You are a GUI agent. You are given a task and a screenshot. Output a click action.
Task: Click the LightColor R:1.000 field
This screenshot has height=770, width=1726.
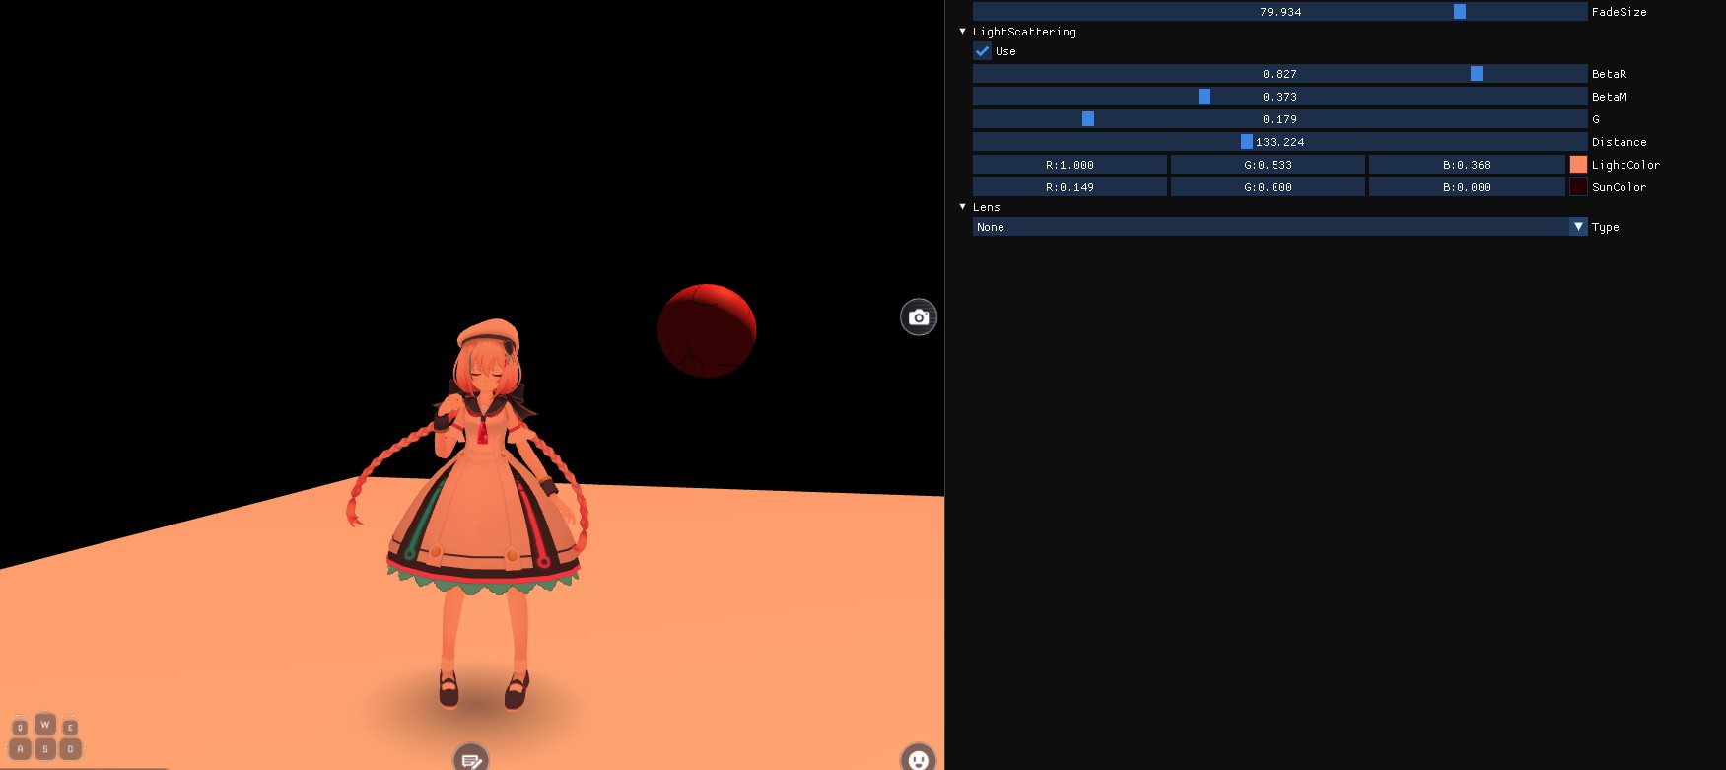coord(1070,165)
